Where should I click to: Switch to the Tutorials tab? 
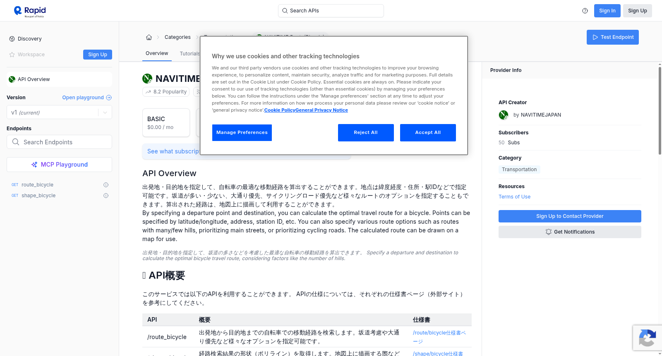click(x=189, y=54)
